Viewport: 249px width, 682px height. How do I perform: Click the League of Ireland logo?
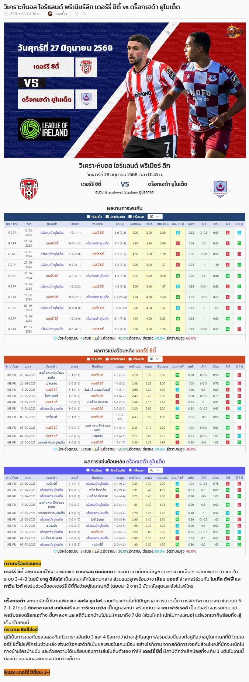click(x=44, y=129)
